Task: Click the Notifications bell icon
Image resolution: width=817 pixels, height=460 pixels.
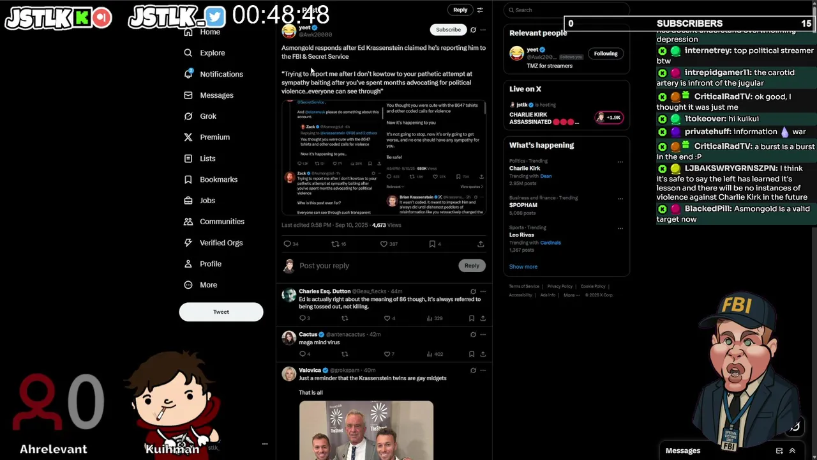Action: tap(188, 74)
